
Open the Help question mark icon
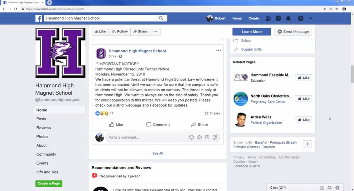pyautogui.click(x=300, y=18)
